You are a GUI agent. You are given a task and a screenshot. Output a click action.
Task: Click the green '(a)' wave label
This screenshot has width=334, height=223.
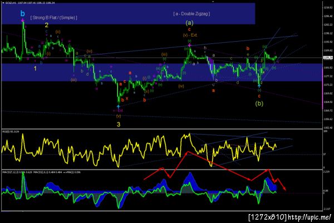tap(189, 23)
